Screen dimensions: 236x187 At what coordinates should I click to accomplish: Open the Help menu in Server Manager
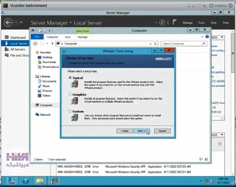click(x=226, y=23)
